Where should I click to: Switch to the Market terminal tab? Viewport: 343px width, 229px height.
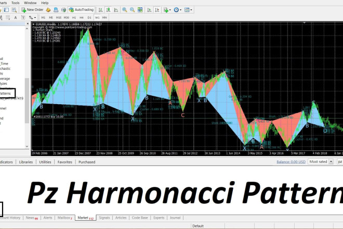[x=86, y=218]
